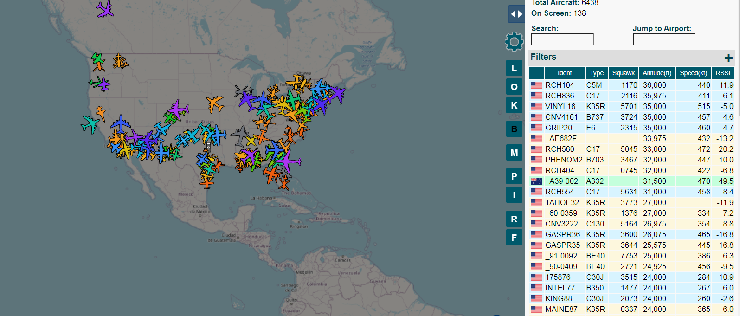This screenshot has width=740, height=316.
Task: Click the US flag beside KING88
Action: click(x=536, y=299)
